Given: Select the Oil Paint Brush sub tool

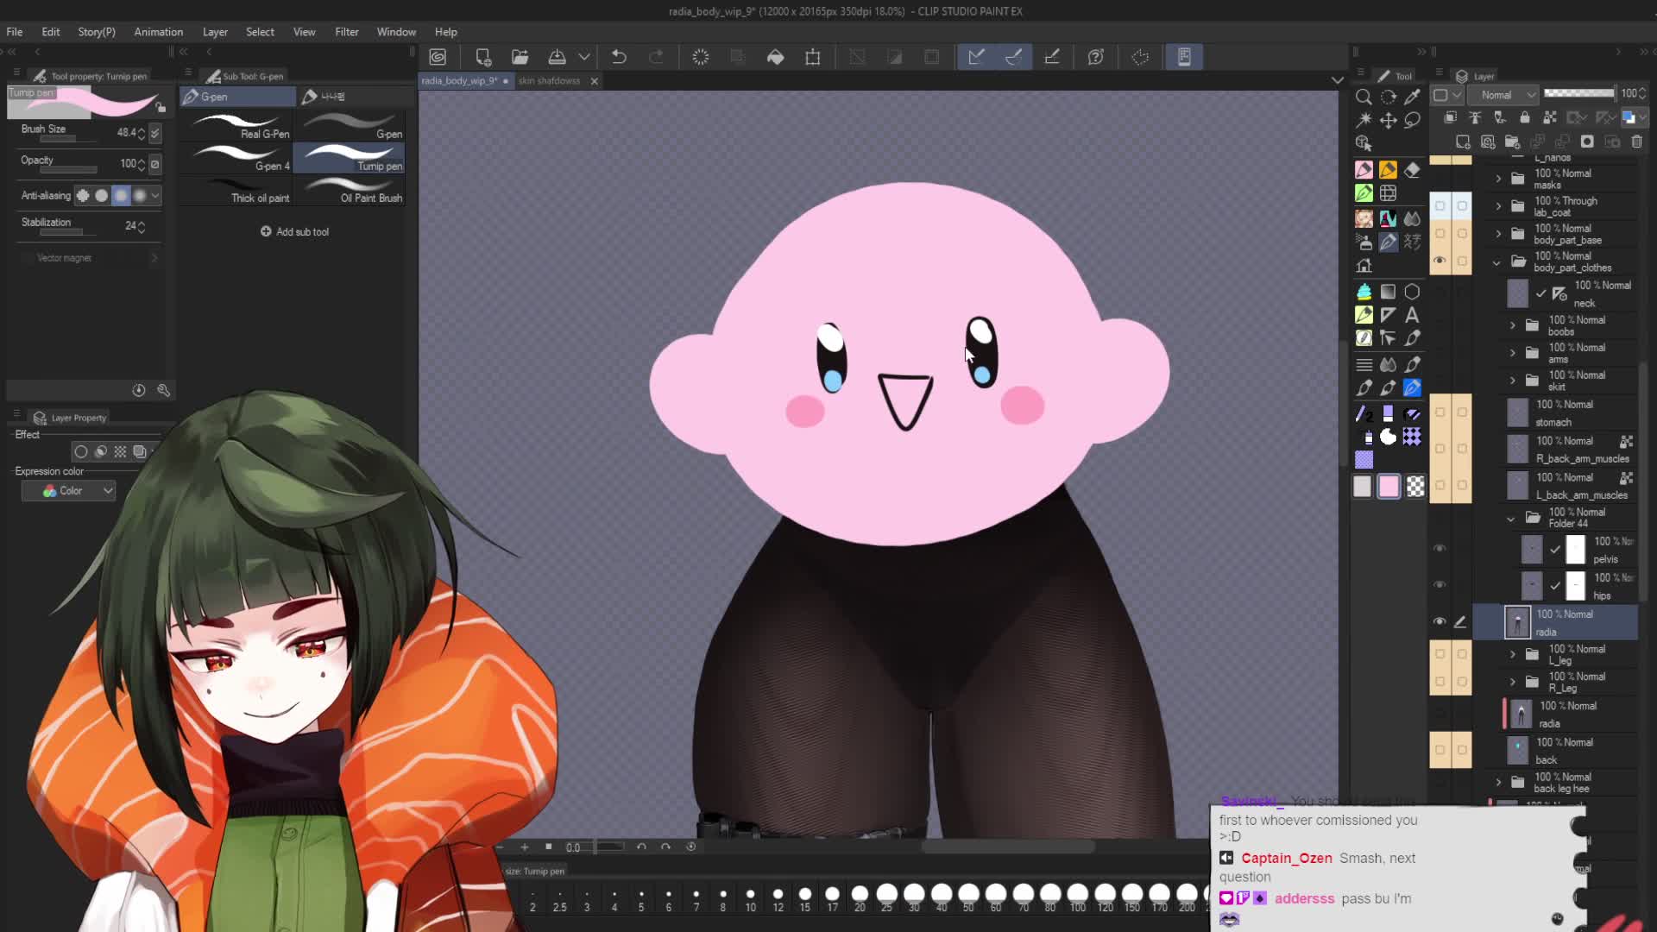Looking at the screenshot, I should (350, 190).
